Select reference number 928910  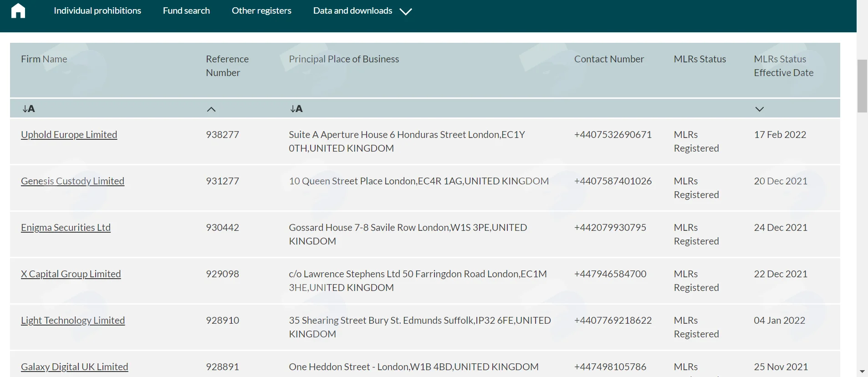[222, 321]
